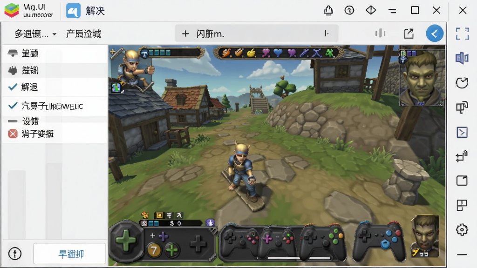Select the blue-buttoned gamepad controller icon
The image size is (477, 268).
[x=379, y=241]
